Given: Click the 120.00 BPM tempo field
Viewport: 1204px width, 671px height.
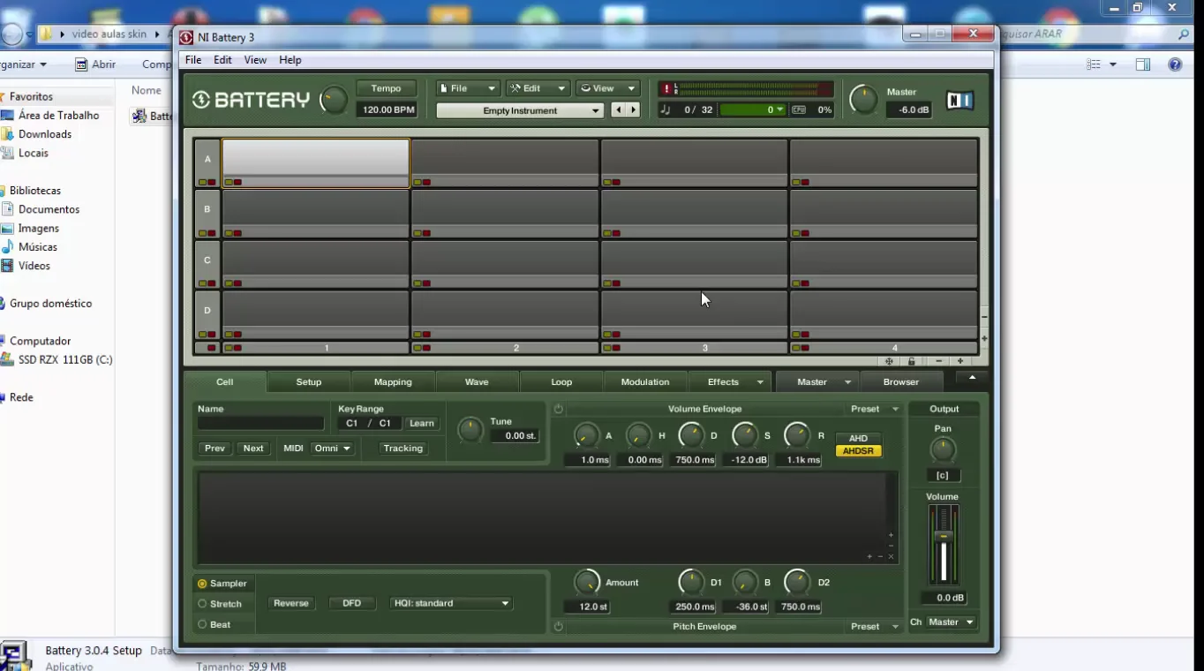Looking at the screenshot, I should (x=386, y=110).
